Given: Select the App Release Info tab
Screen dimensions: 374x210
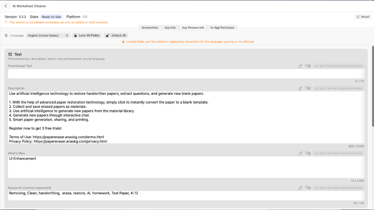Looking at the screenshot, I should [193, 28].
